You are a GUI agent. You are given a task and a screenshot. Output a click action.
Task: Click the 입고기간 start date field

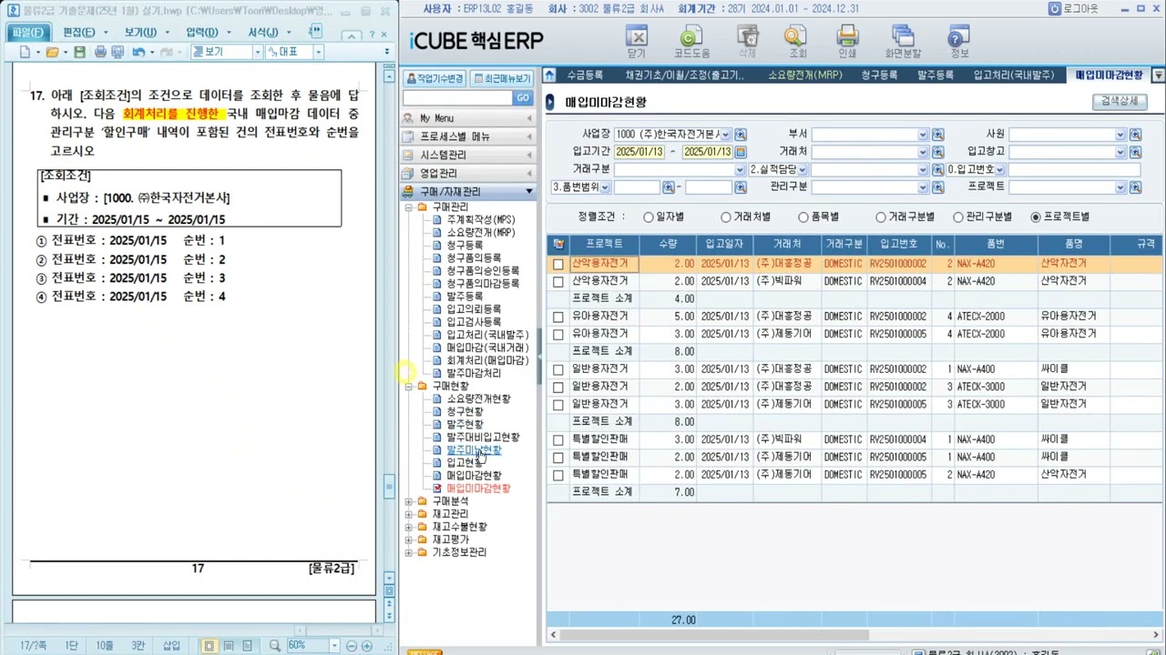click(x=639, y=152)
